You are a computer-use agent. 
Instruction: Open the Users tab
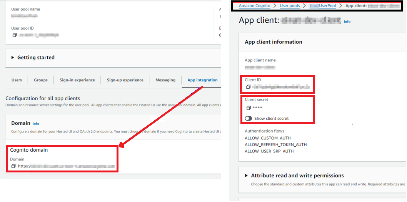click(x=17, y=80)
